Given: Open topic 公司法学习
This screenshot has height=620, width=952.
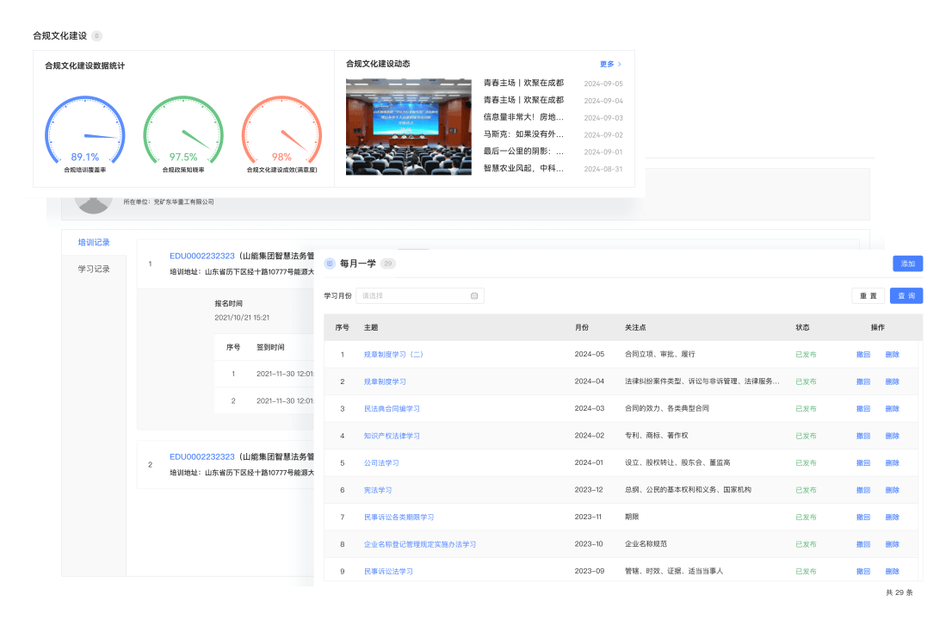Looking at the screenshot, I should [381, 463].
